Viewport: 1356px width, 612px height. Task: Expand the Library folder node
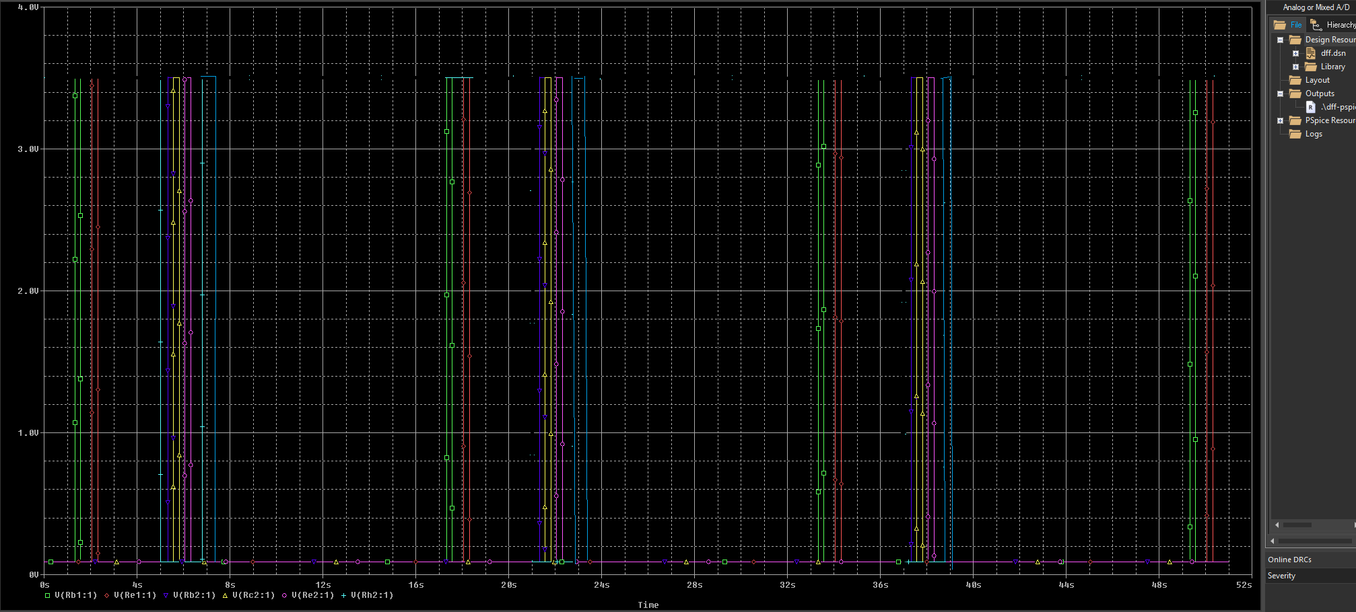point(1295,67)
